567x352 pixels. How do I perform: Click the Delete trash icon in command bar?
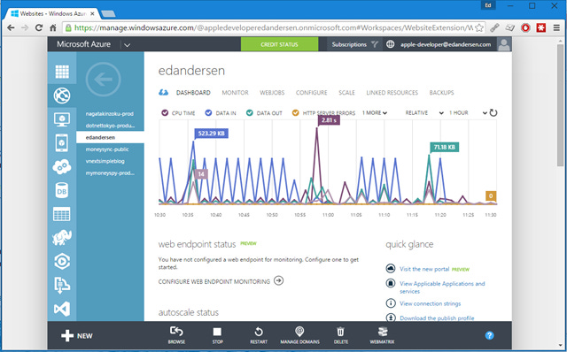340,332
